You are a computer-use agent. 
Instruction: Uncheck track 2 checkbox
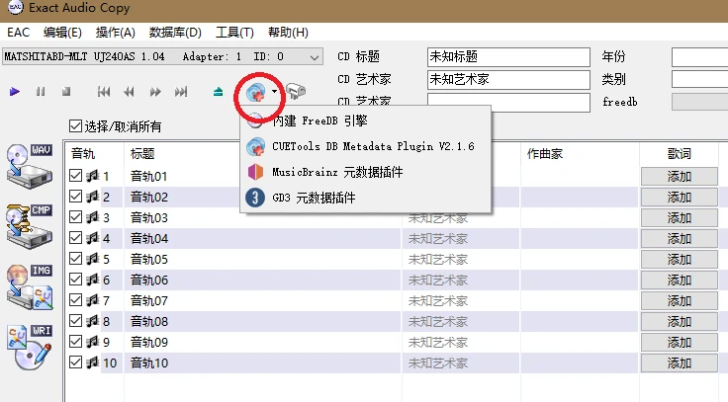[x=75, y=197]
